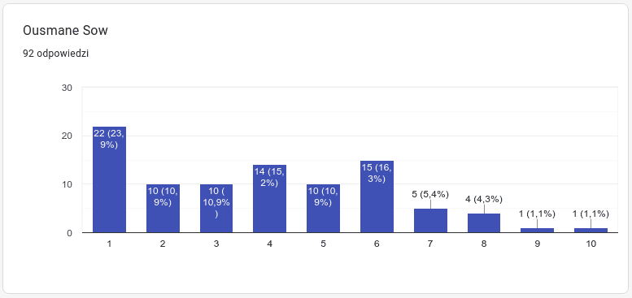The width and height of the screenshot is (632, 298).
Task: Select the bar showing 15 (16,3%)
Action: click(377, 197)
